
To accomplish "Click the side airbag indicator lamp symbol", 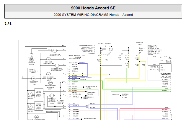I will pos(33,79).
